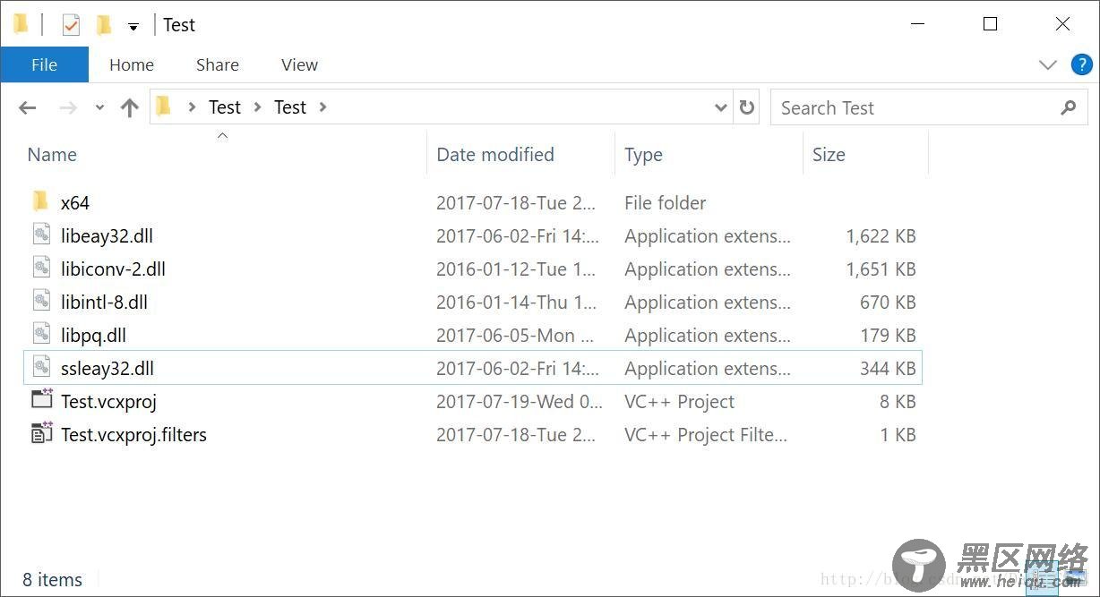The height and width of the screenshot is (597, 1100).
Task: Select the x64 folder icon
Action: (x=40, y=201)
